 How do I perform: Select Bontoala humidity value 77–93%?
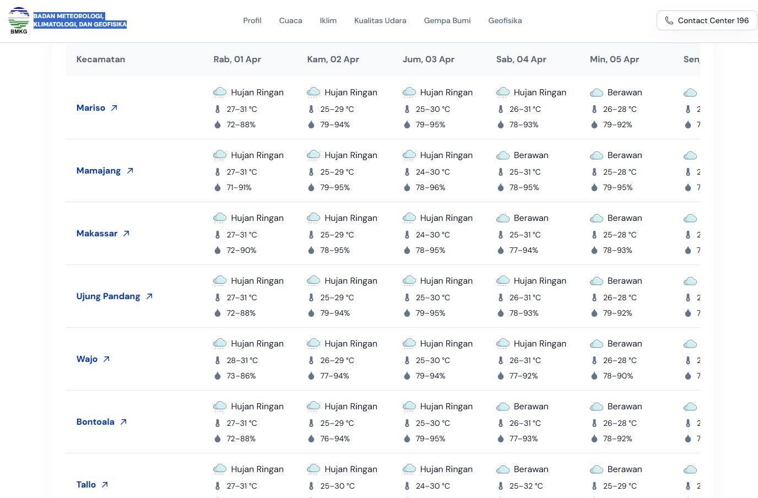coord(524,439)
